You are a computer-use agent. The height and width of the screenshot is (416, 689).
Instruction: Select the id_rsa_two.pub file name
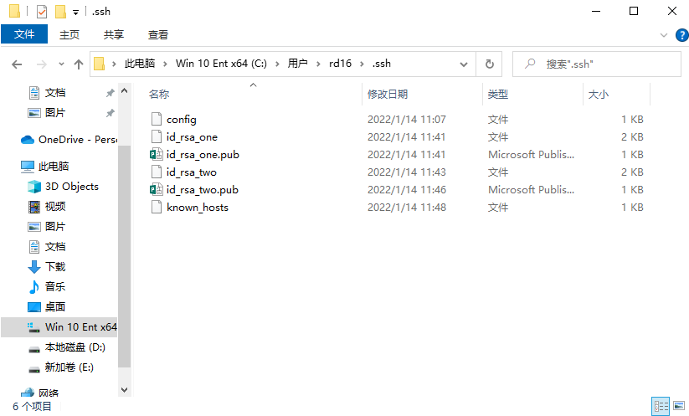[202, 190]
